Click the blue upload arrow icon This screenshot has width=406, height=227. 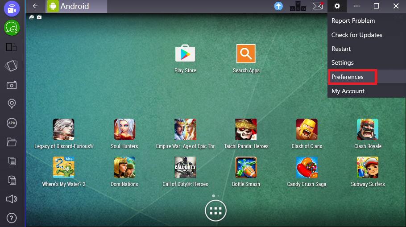pos(278,6)
